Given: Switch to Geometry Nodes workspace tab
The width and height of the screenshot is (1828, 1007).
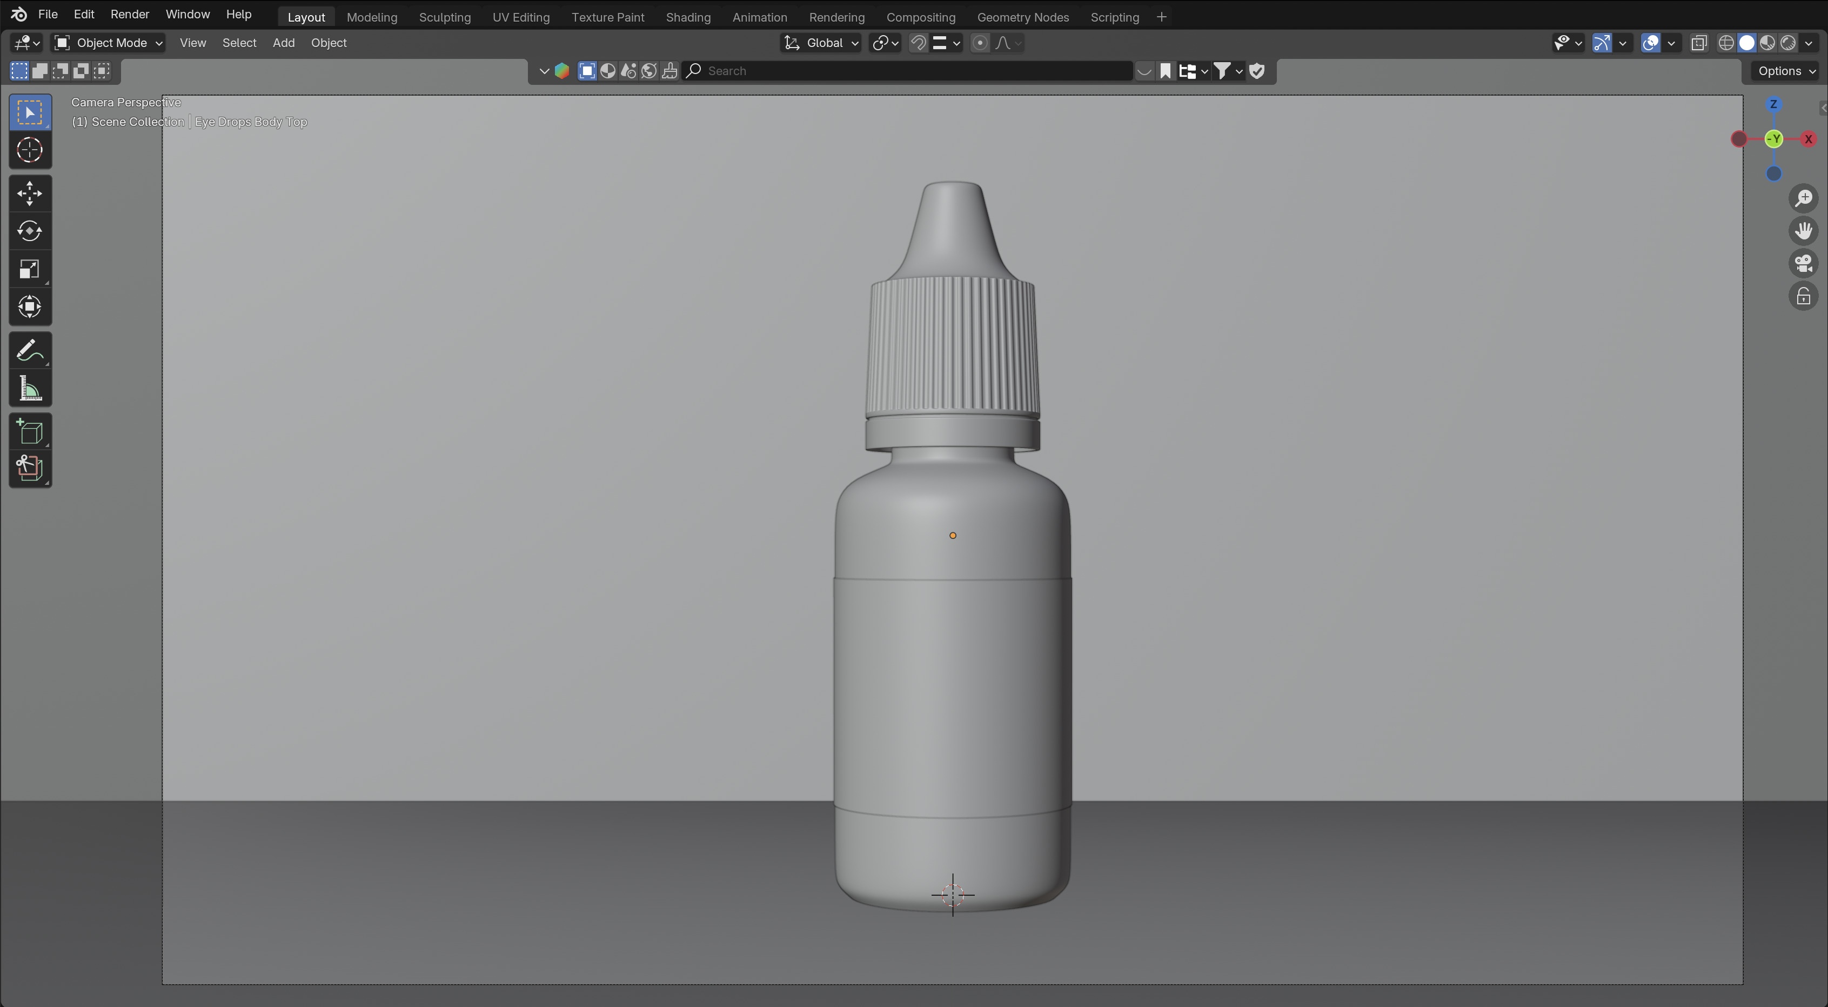Looking at the screenshot, I should point(1022,17).
